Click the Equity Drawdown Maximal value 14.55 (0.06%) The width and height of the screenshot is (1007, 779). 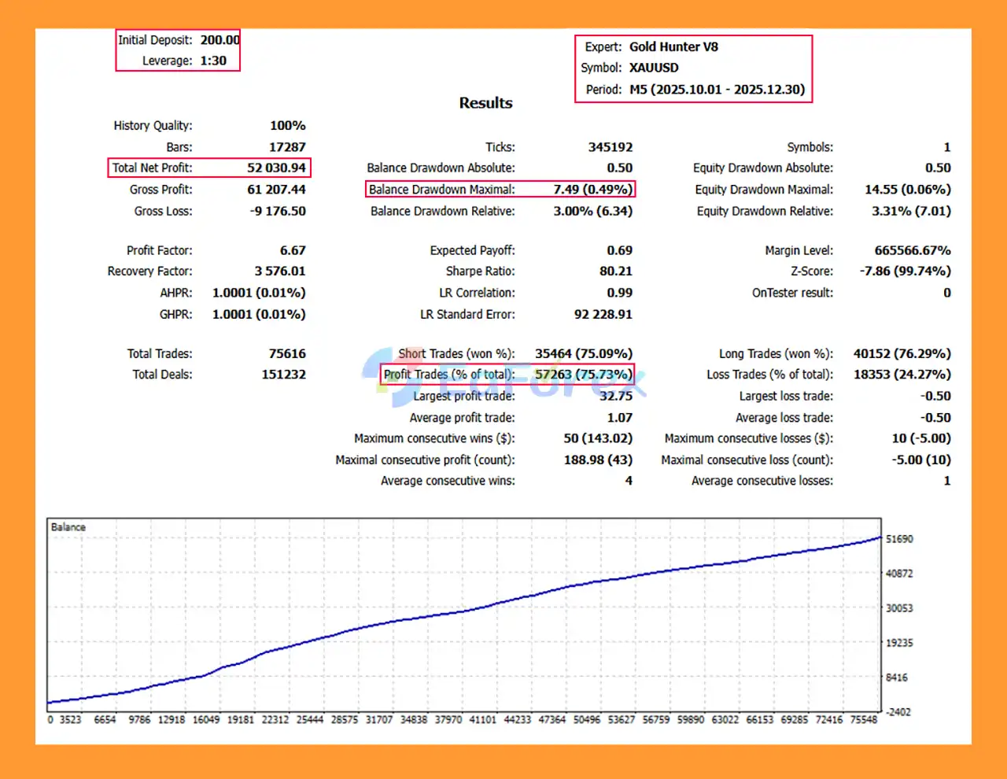(x=907, y=190)
